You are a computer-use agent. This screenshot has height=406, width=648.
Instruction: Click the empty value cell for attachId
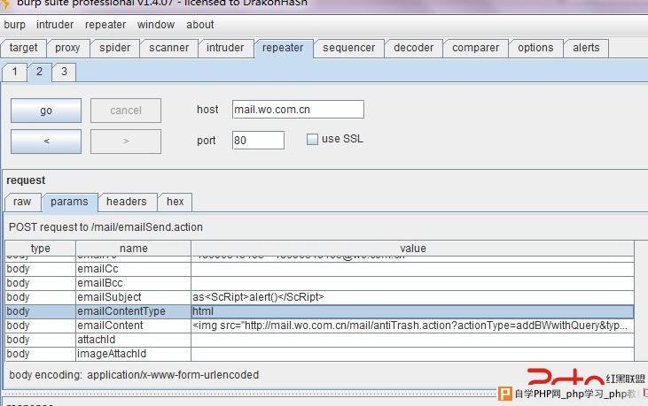coord(412,340)
